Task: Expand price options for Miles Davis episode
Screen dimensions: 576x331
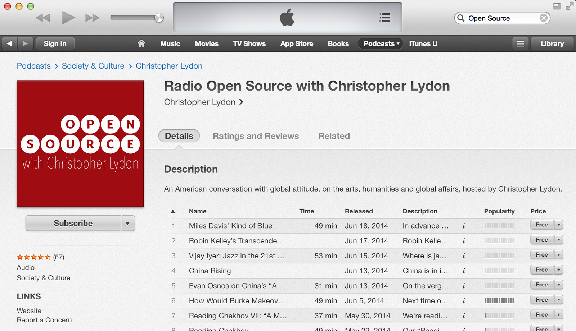Action: coord(558,225)
